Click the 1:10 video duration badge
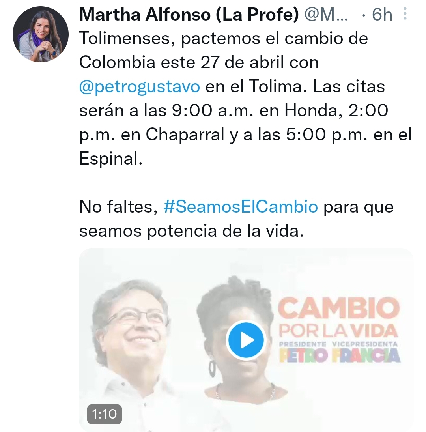The height and width of the screenshot is (432, 426). tap(105, 414)
